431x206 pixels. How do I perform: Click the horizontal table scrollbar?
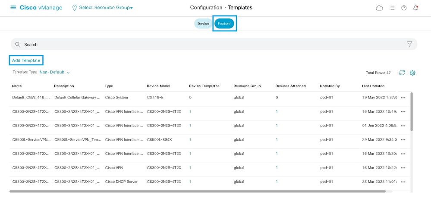coord(198,191)
